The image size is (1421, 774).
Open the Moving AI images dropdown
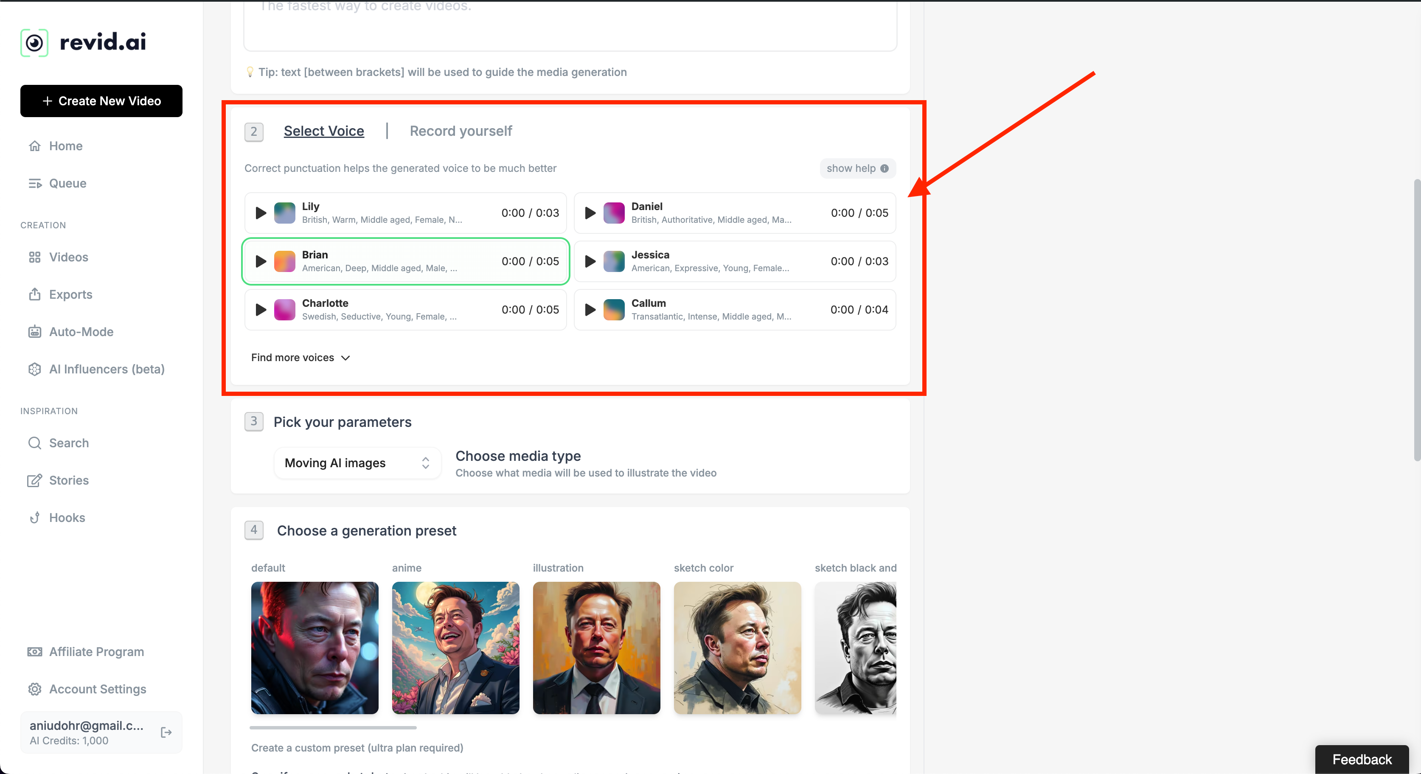tap(357, 463)
